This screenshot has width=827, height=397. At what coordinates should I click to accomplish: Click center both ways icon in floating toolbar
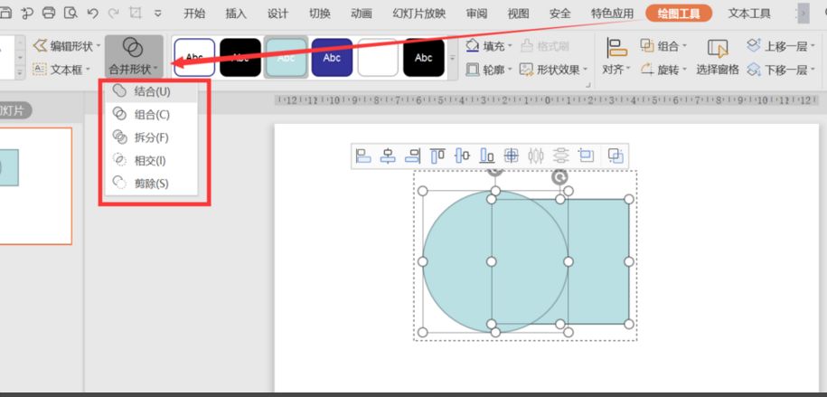(x=511, y=156)
